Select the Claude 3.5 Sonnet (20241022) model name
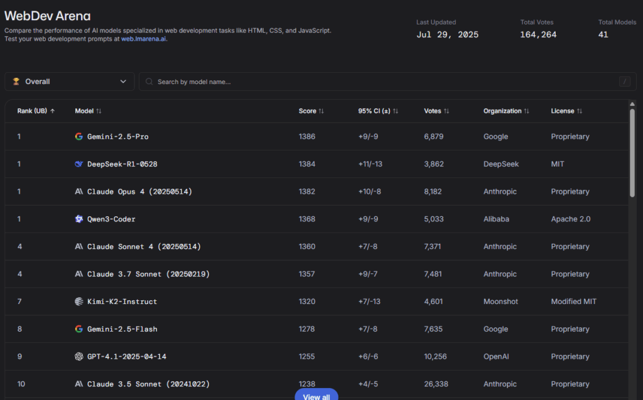 click(x=148, y=384)
